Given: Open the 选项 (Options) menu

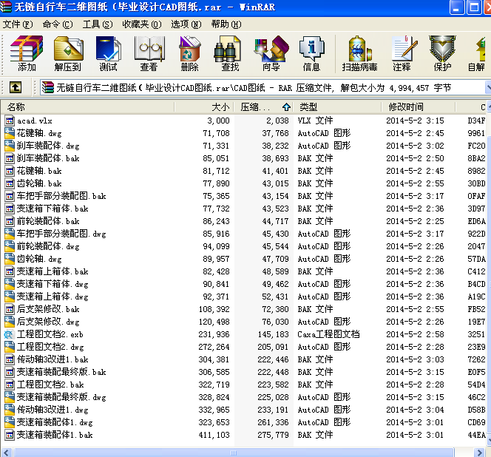Looking at the screenshot, I should 183,24.
